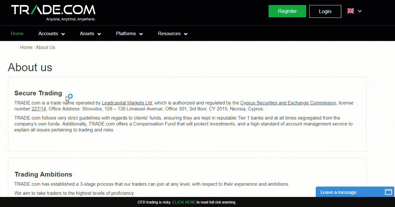Click the chat window expand icon

[388, 192]
